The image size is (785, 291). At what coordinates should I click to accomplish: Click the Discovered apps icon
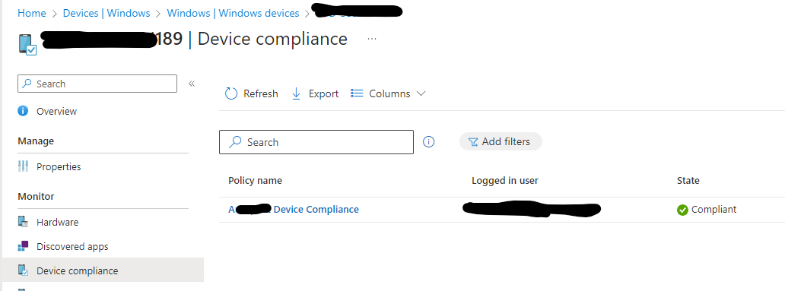pyautogui.click(x=23, y=246)
